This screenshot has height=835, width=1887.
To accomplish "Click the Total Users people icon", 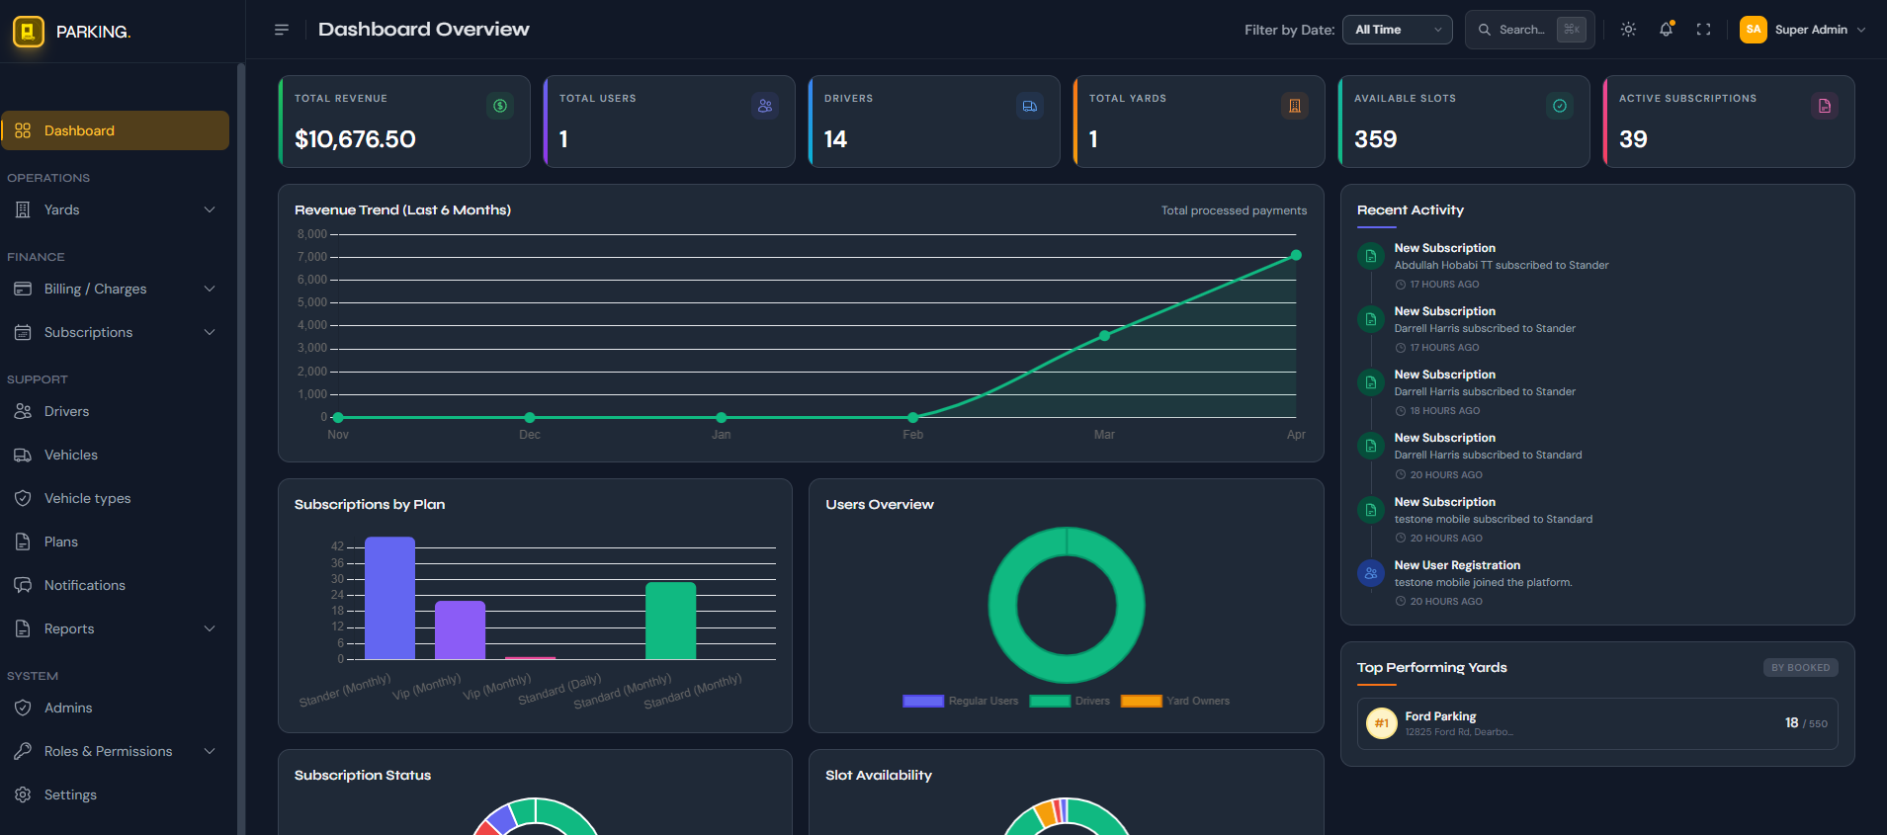I will (765, 106).
